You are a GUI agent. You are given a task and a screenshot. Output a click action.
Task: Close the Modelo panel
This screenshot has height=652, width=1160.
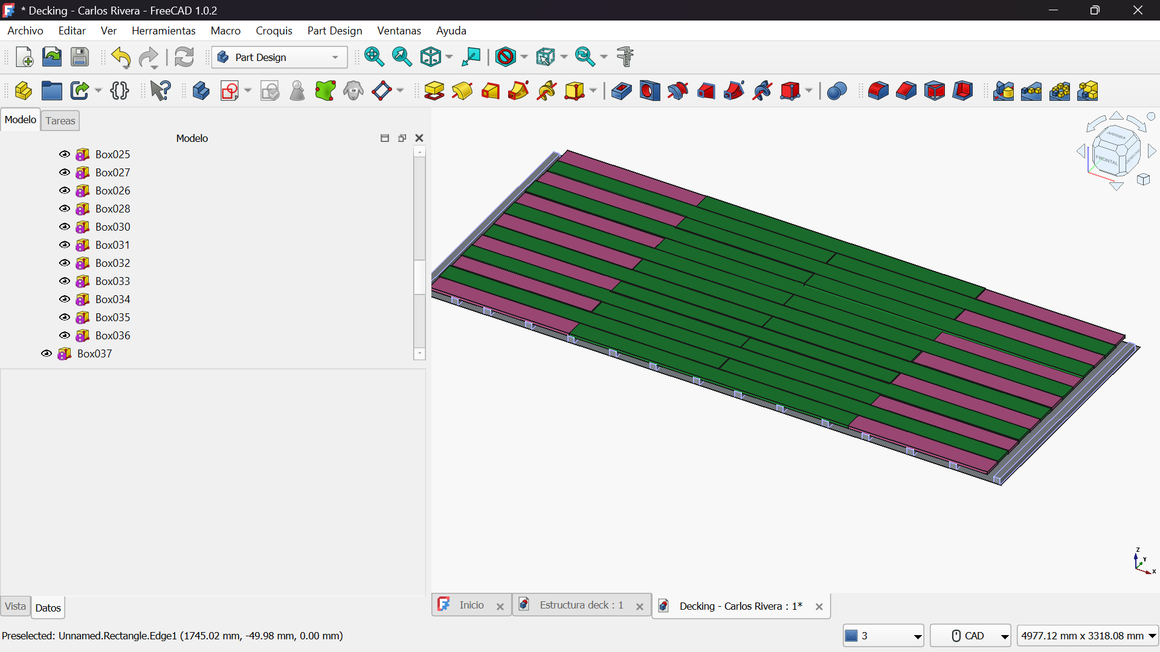(x=419, y=138)
